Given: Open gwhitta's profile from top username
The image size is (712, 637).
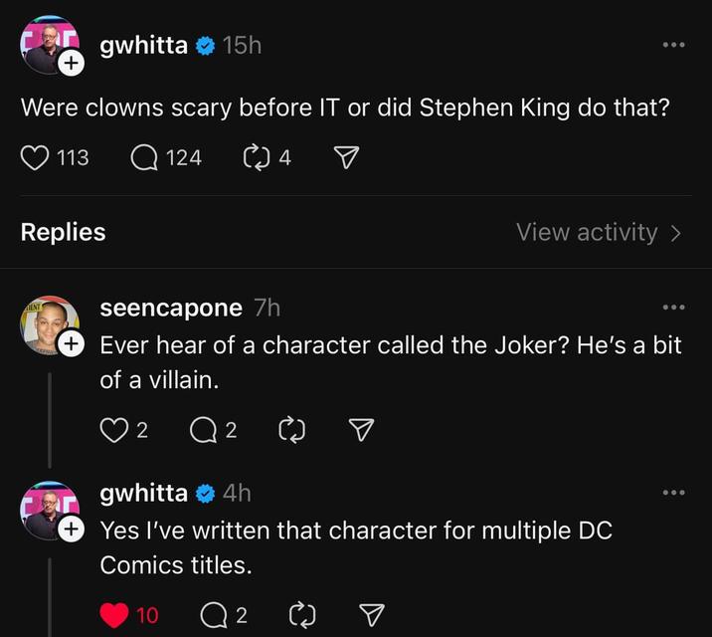Looking at the screenshot, I should tap(144, 45).
